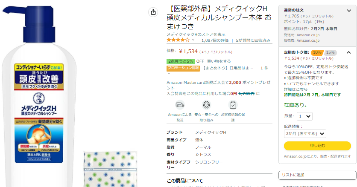Viewport: 357px width, 187px height.
Task: Click the シリコンフリー attribute value
Action: 209,162
